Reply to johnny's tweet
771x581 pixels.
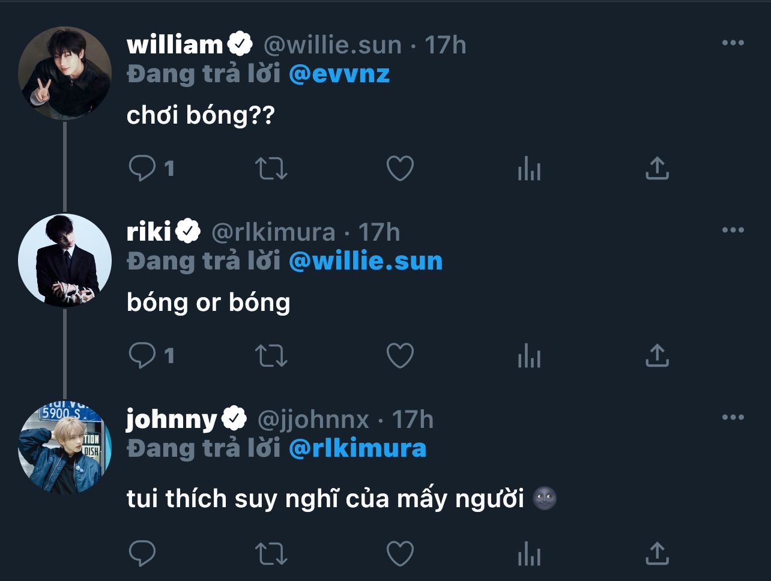[x=142, y=553]
